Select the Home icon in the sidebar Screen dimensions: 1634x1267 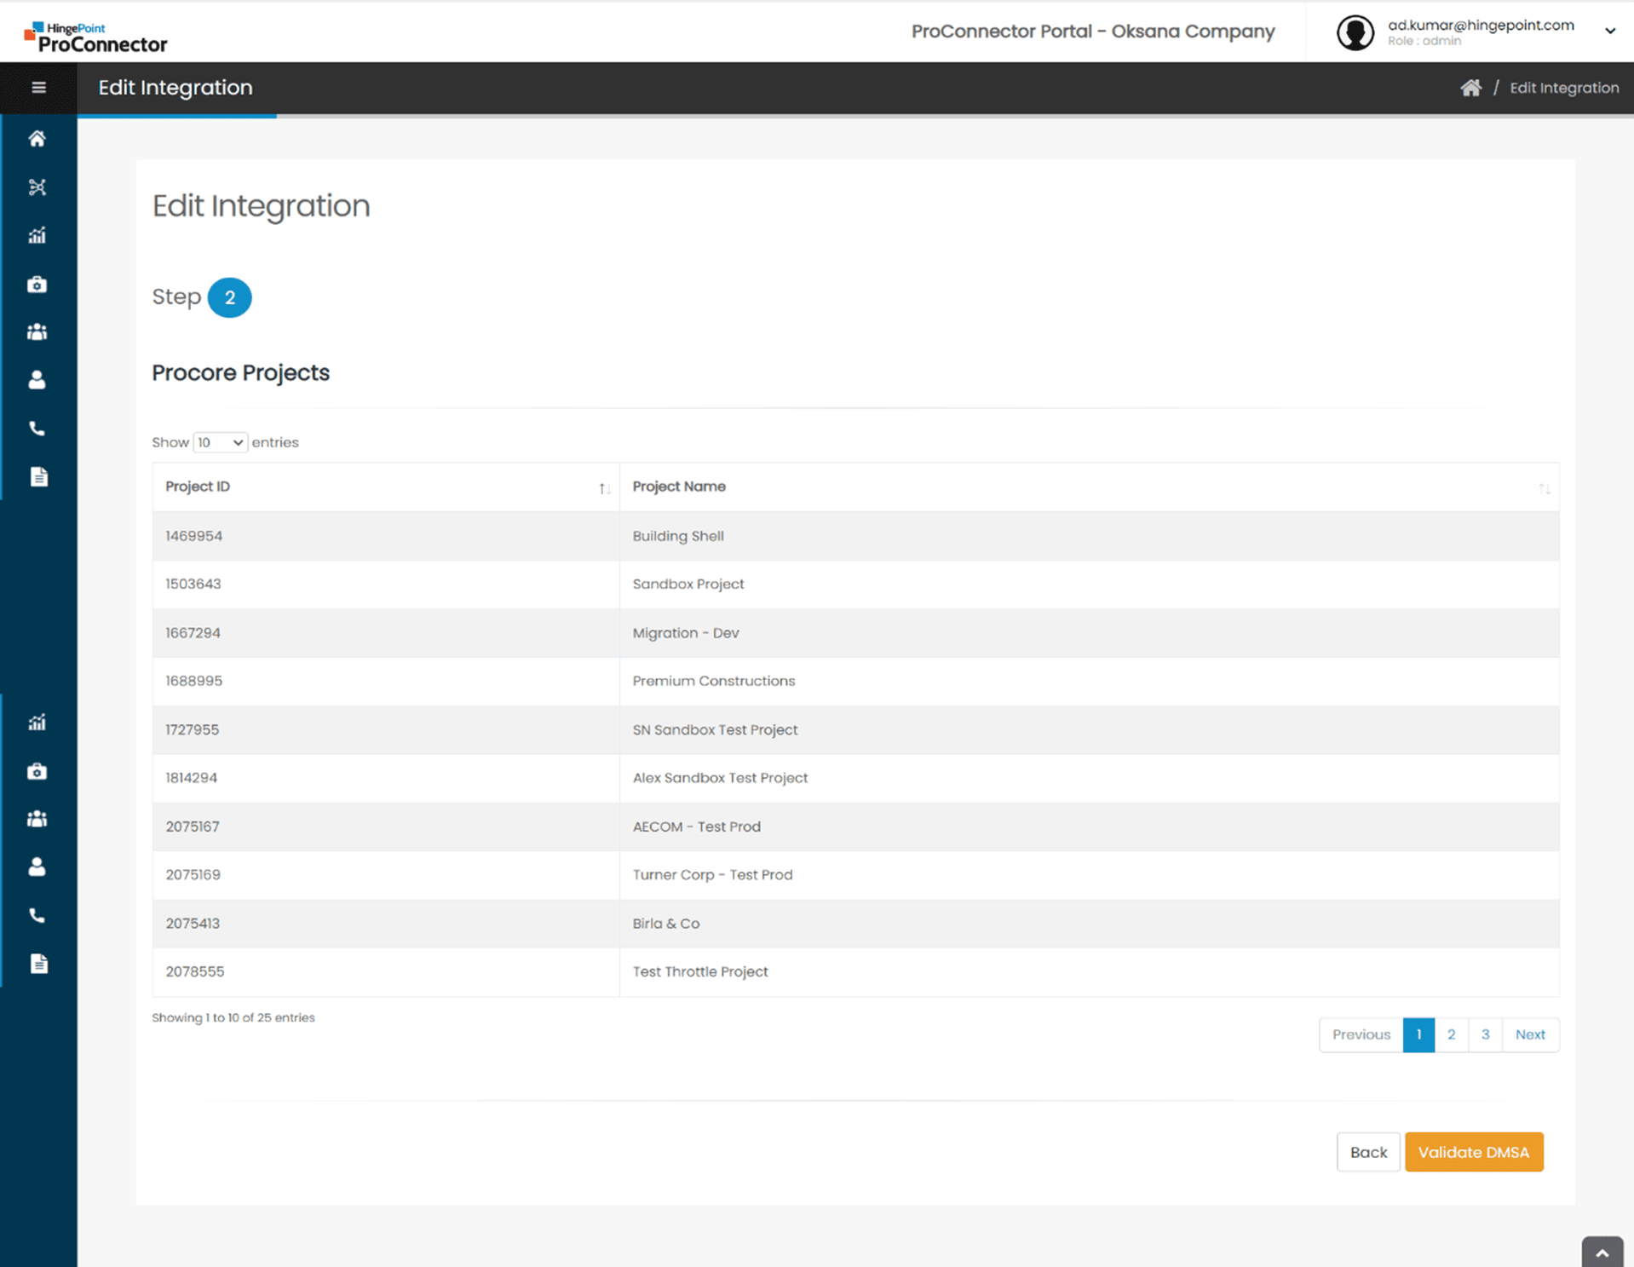coord(37,138)
